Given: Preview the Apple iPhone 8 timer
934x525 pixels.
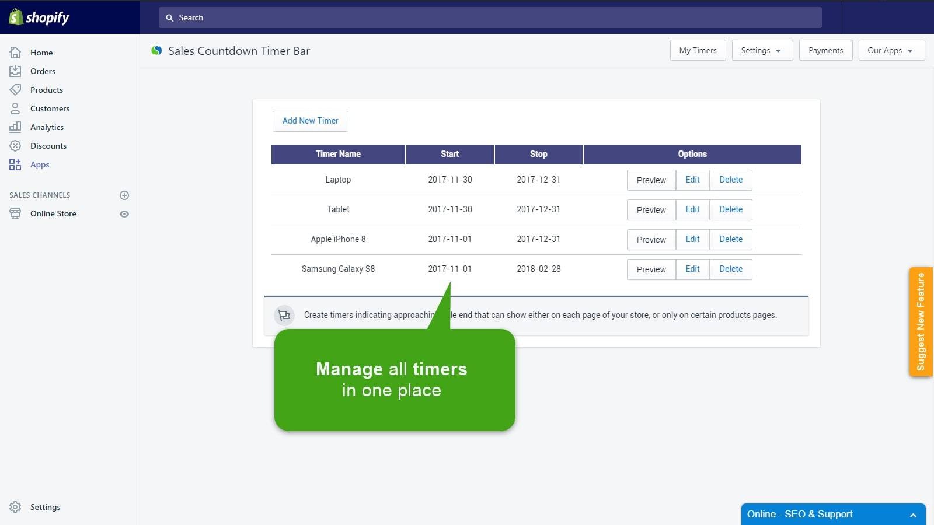Looking at the screenshot, I should (x=651, y=240).
